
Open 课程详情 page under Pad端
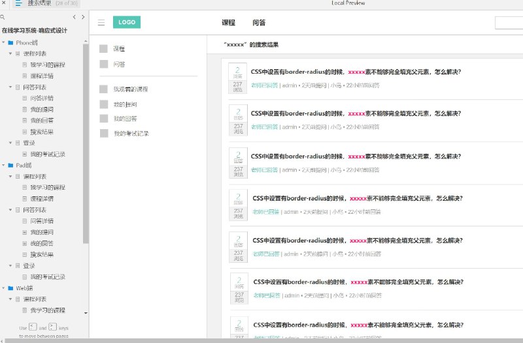tap(42, 199)
